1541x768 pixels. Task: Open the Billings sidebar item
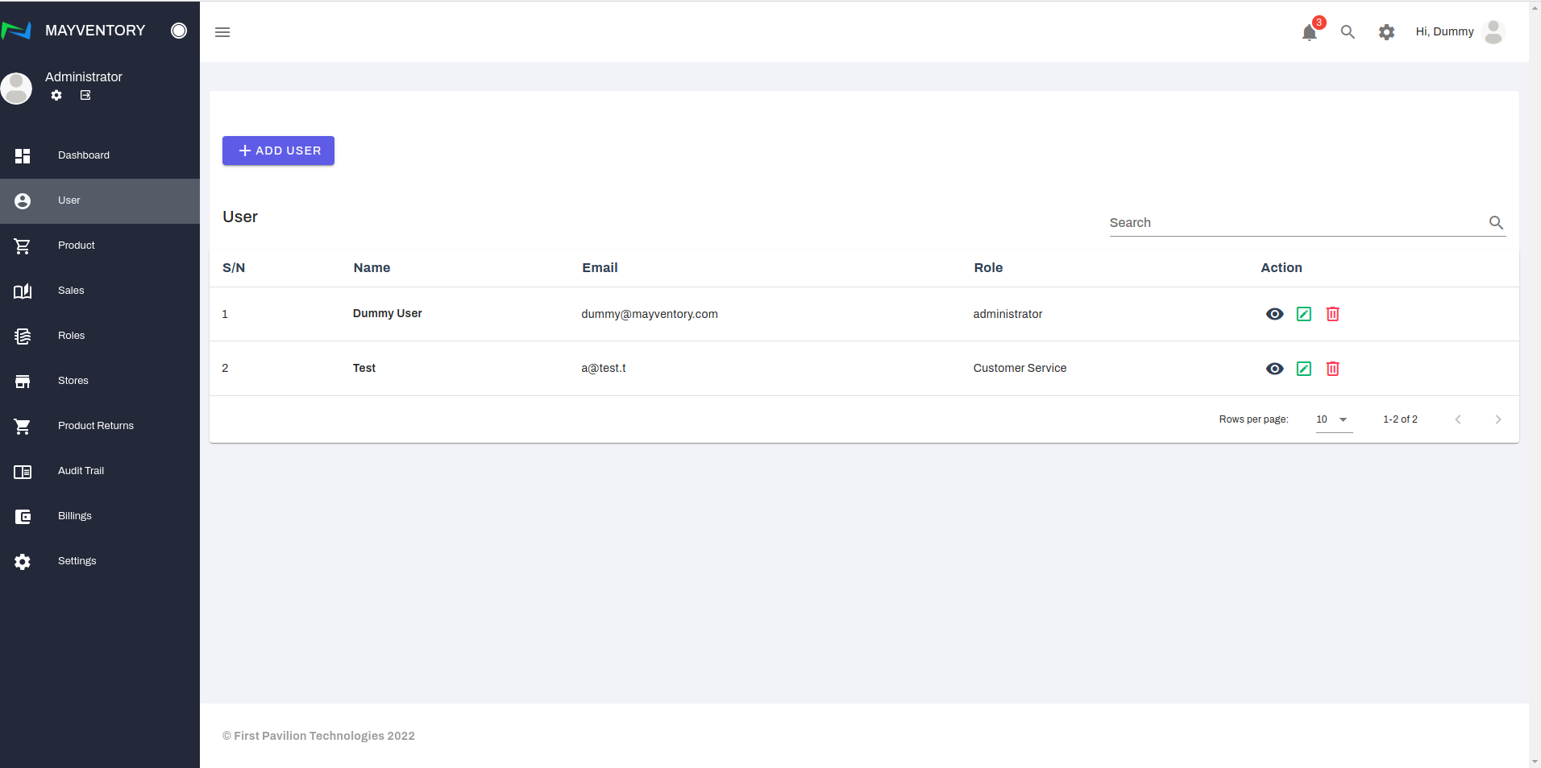click(x=74, y=516)
